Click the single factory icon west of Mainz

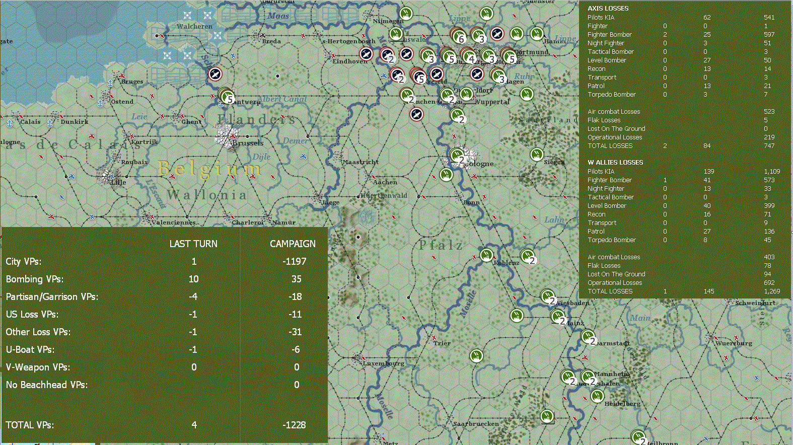[517, 316]
